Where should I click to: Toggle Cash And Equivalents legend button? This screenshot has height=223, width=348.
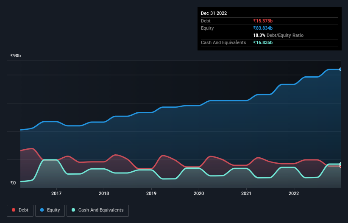click(x=97, y=210)
